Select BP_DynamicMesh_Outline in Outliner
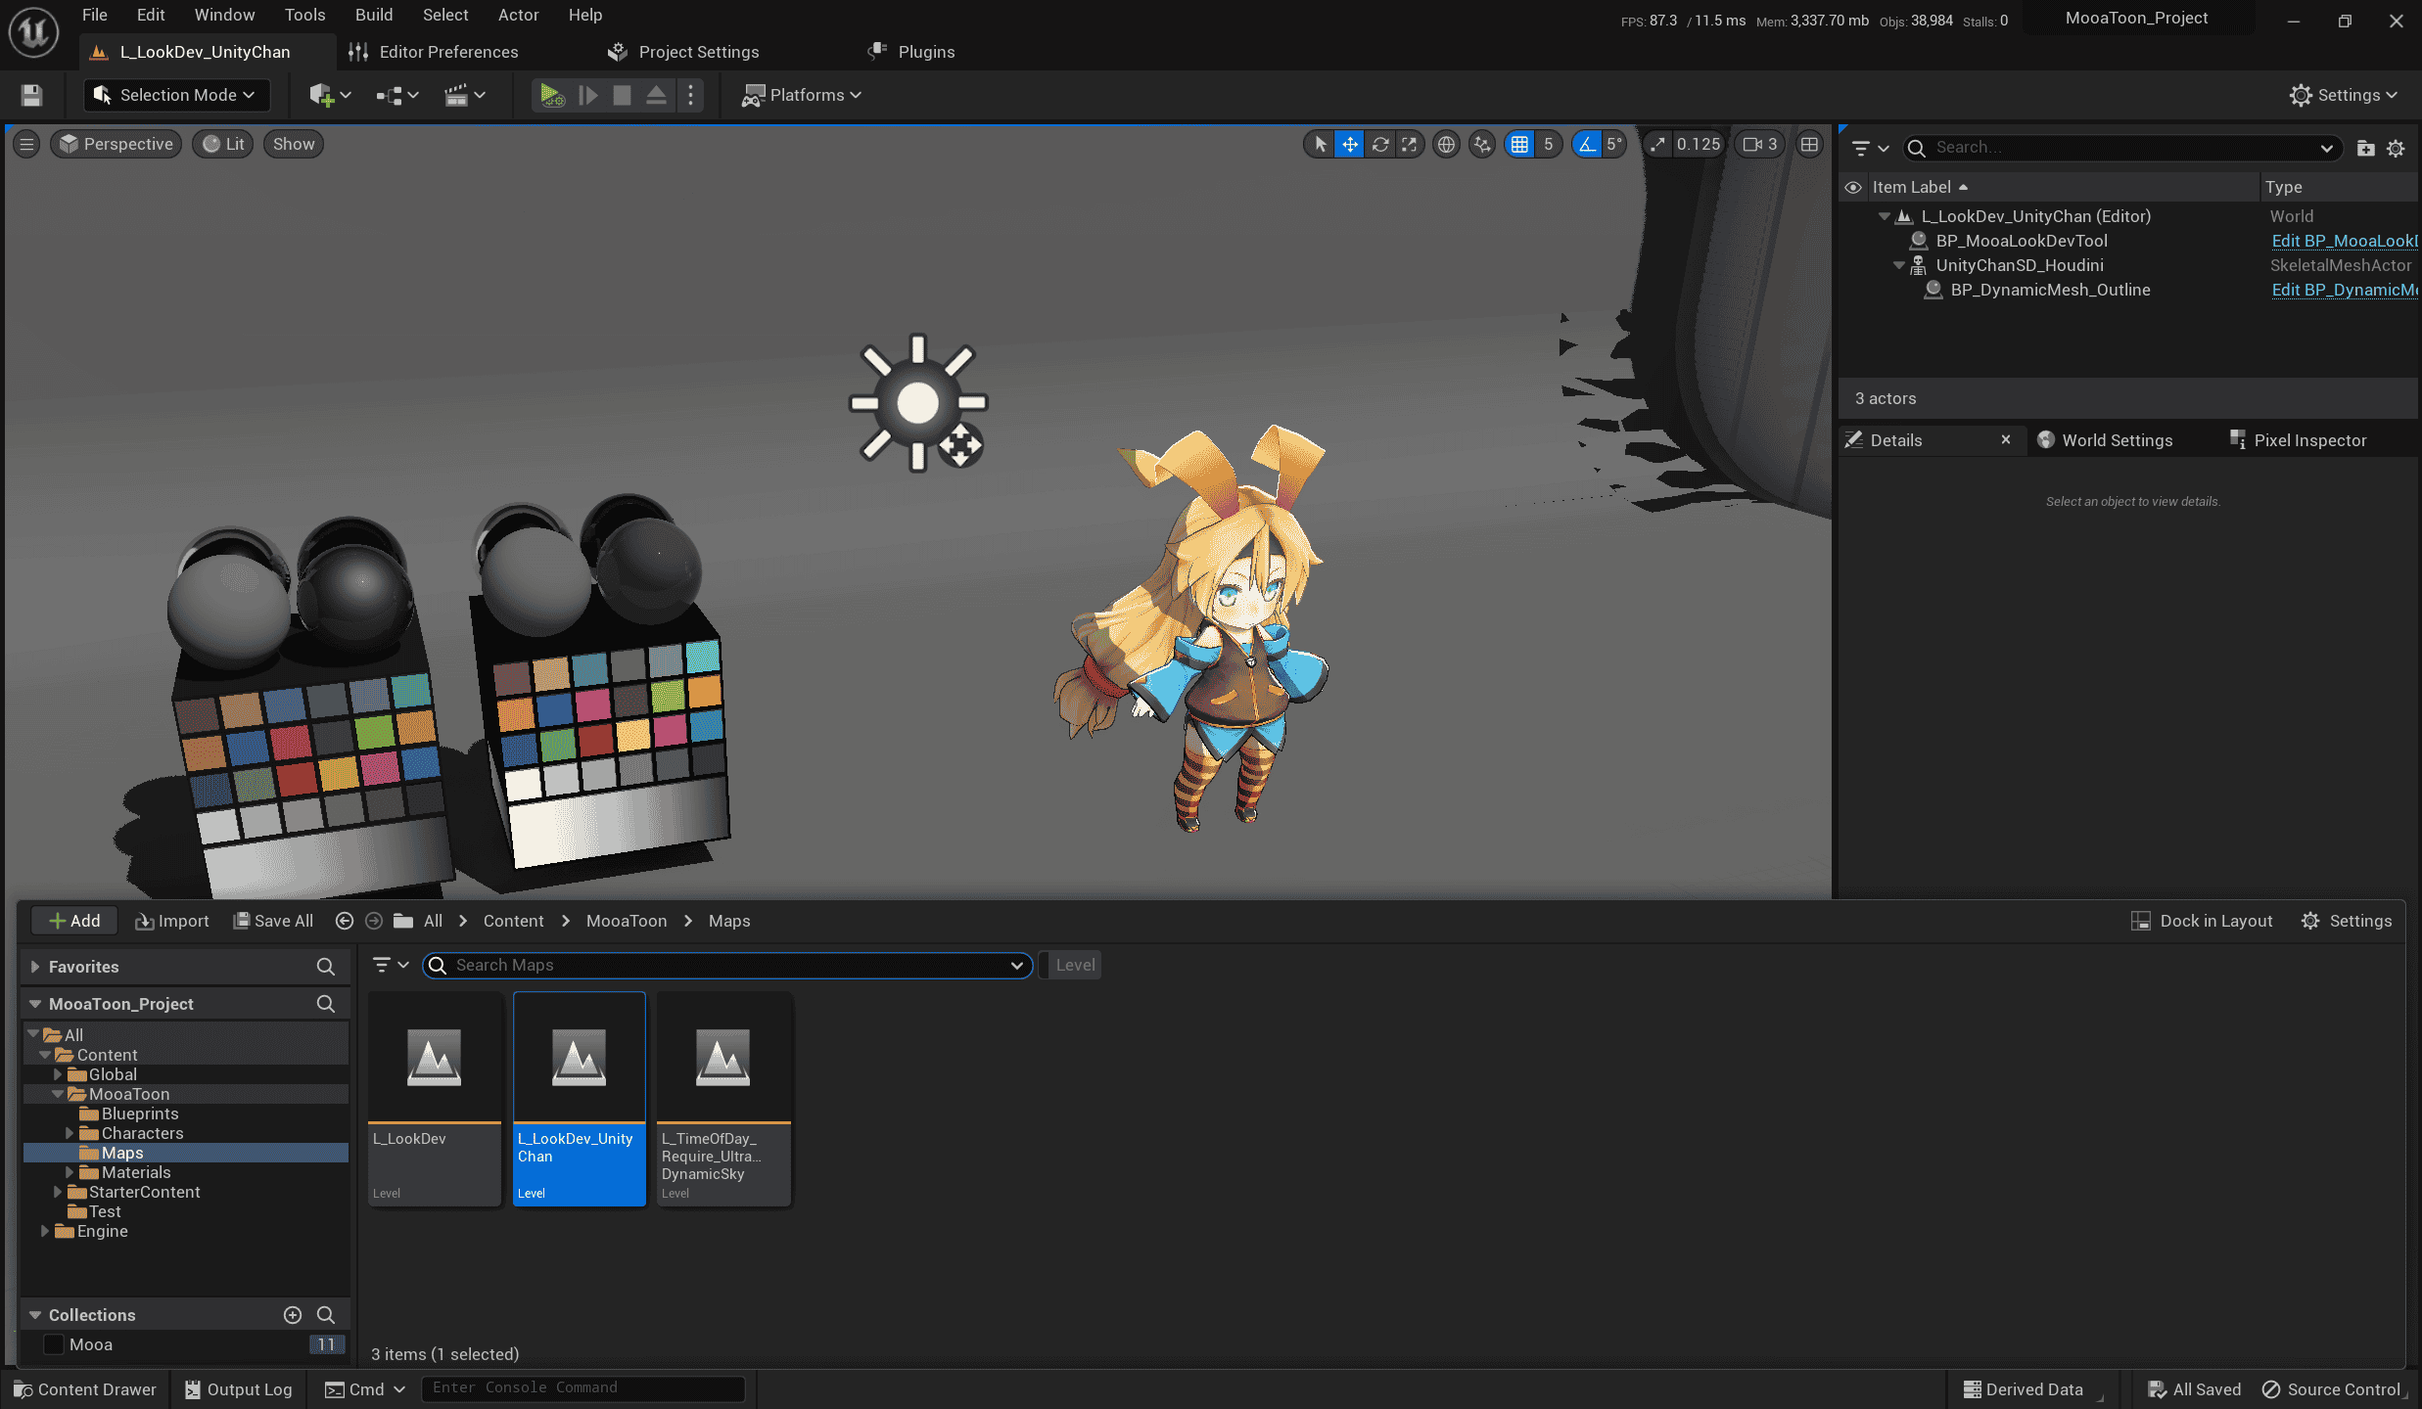 [x=2050, y=290]
